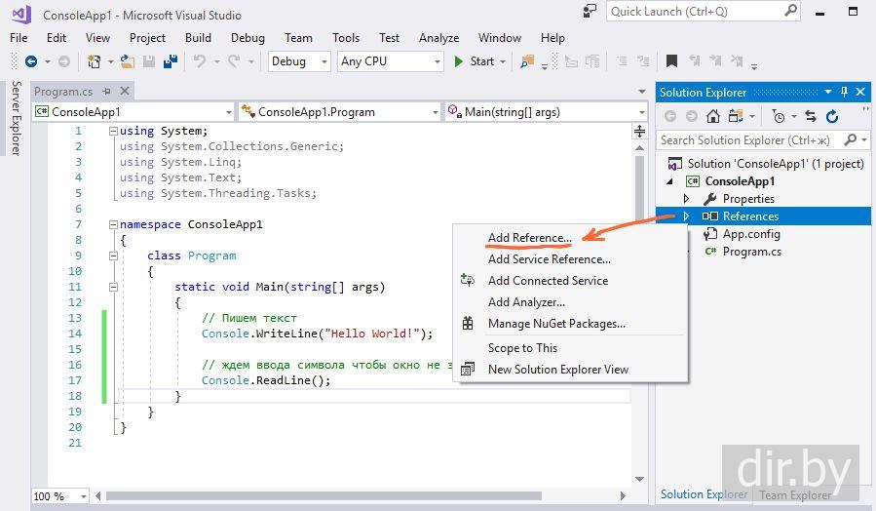Screen dimensions: 876x511
Task: Click the Save All toolbar icon
Action: pos(171,61)
